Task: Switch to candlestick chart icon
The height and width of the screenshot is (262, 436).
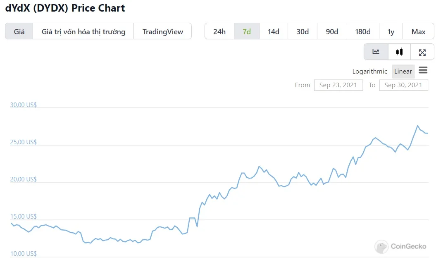Action: [399, 52]
